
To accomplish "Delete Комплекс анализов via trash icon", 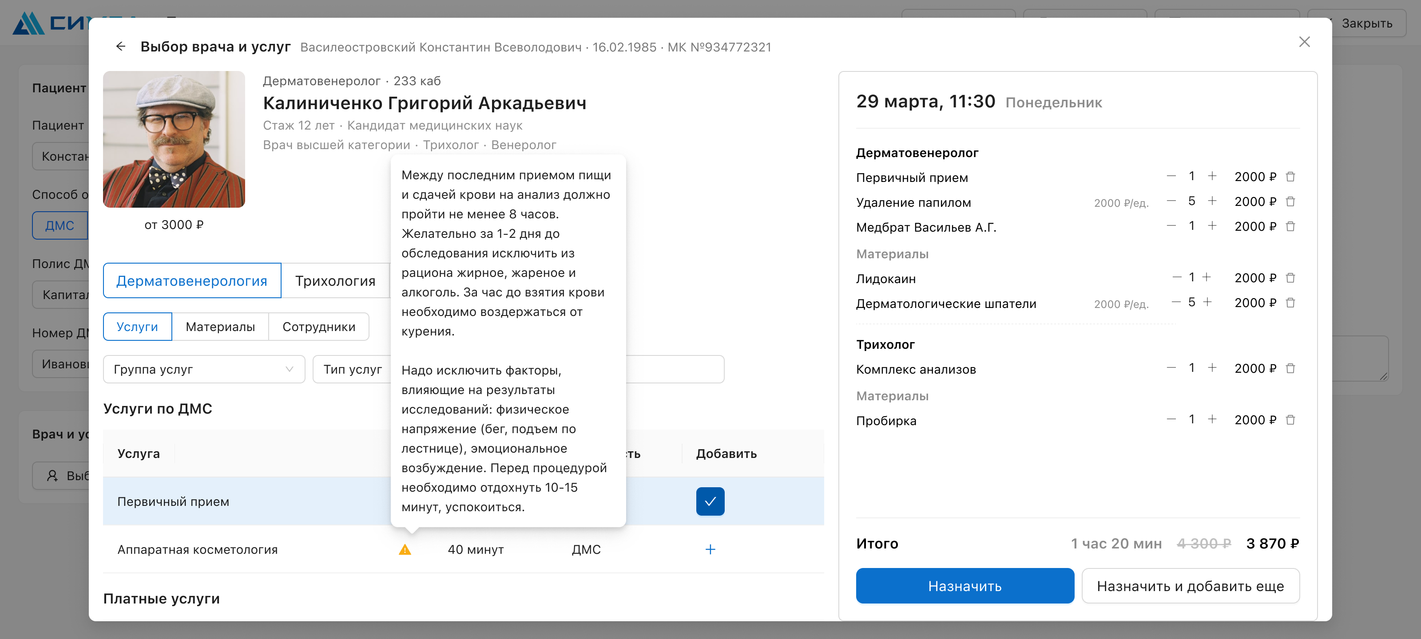I will click(x=1290, y=368).
